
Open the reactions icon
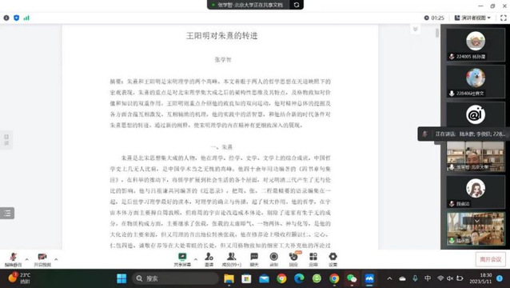(293, 259)
